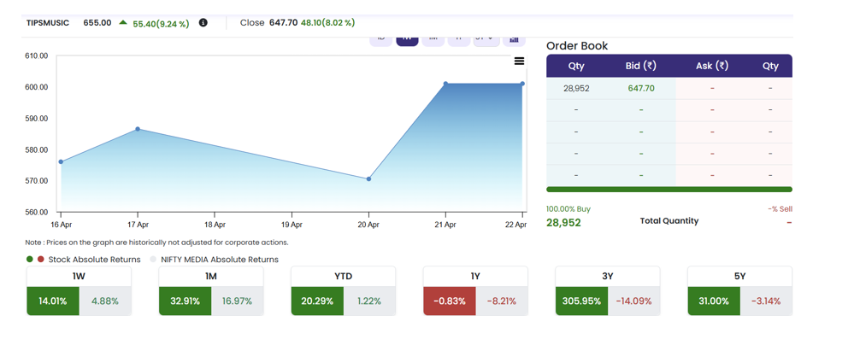
Task: Open the 1W returns card
Action: 79,292
